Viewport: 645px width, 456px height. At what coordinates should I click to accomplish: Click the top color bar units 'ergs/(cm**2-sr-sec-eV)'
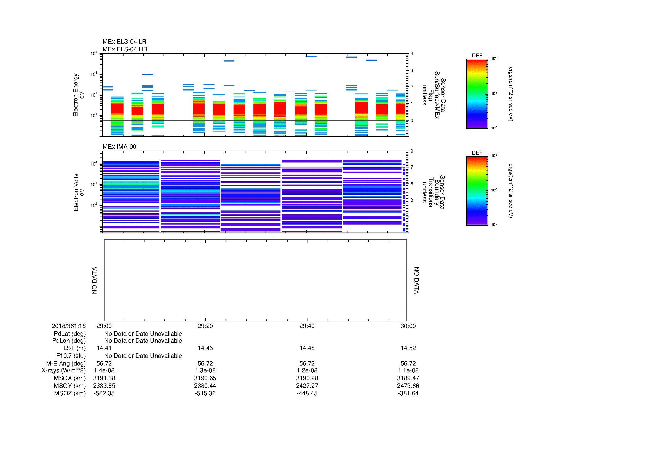coord(511,94)
